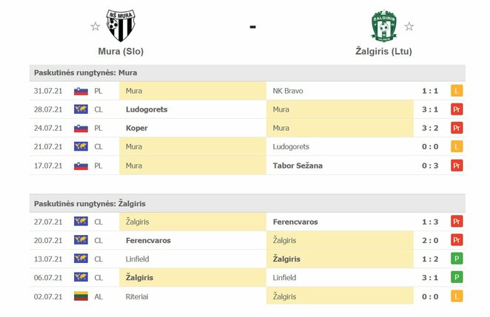
Task: Click the 0:0 score of Riteriai match
Action: [x=429, y=296]
